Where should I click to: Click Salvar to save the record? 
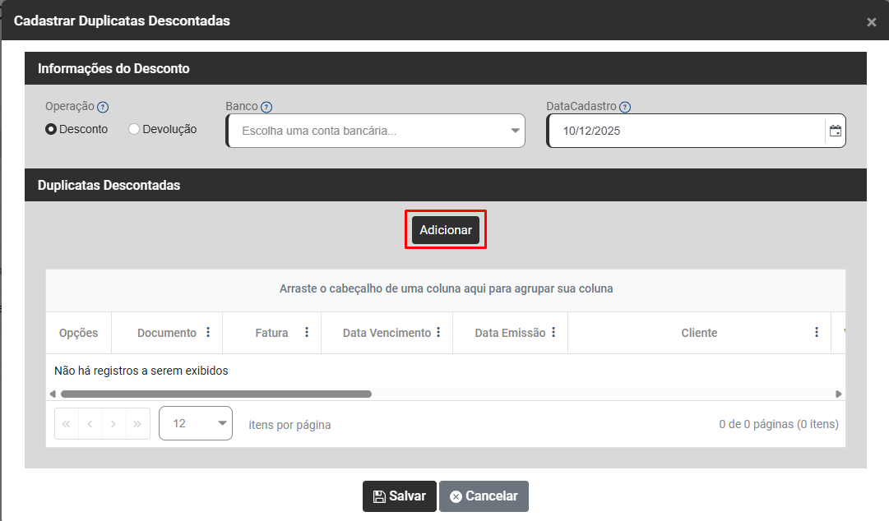pos(399,496)
